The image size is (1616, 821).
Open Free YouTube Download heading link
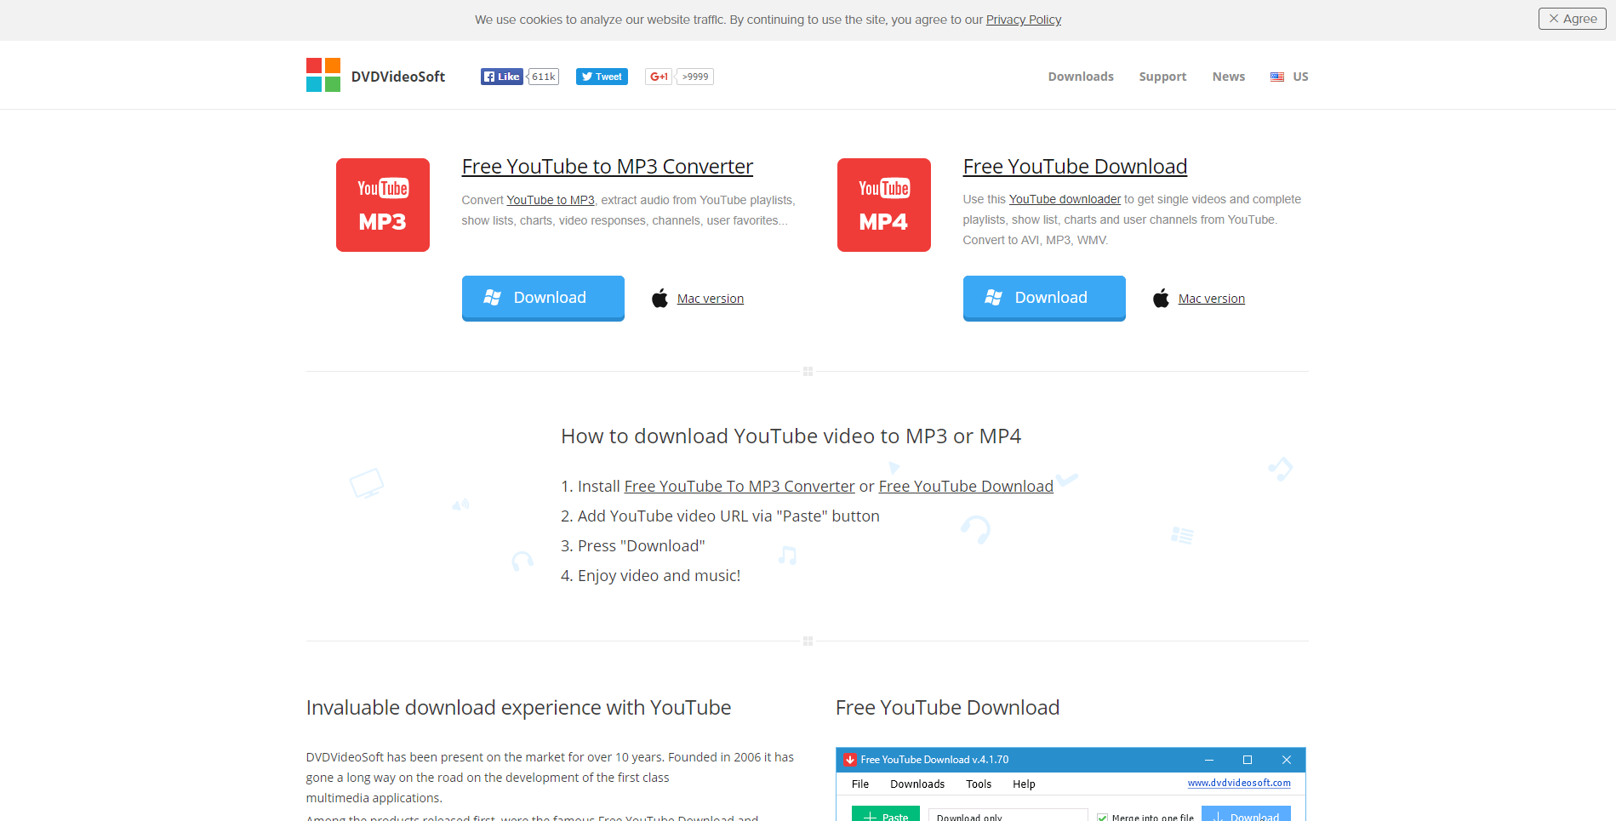(1075, 167)
